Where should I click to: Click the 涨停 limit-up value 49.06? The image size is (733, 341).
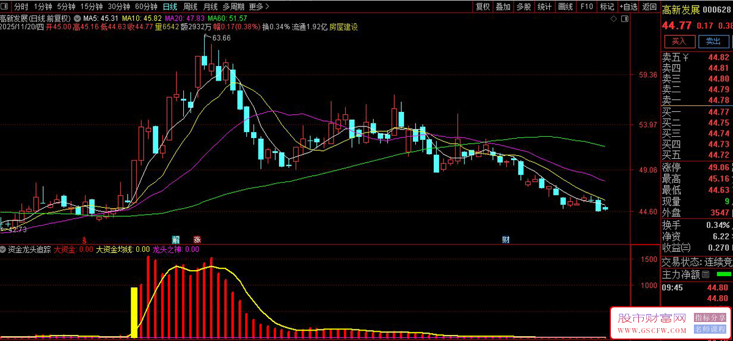(x=718, y=167)
